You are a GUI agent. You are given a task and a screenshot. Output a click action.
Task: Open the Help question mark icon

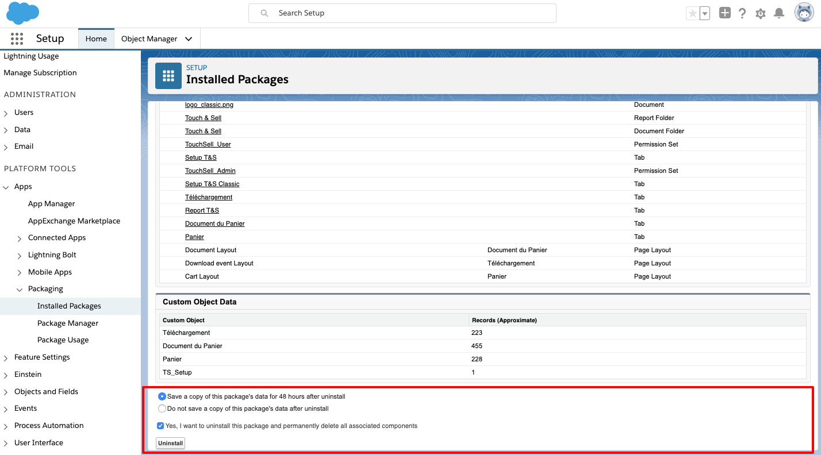(x=742, y=13)
